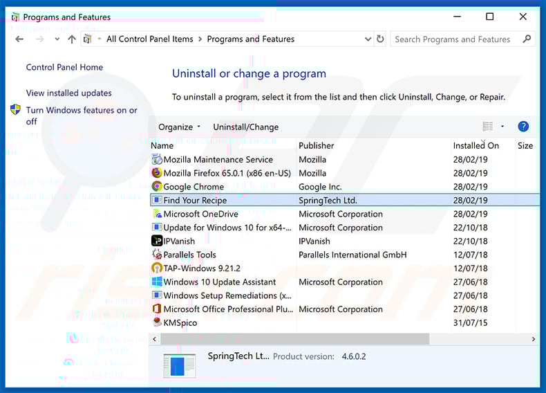
Task: Open the view options dropdown arrow
Action: click(x=502, y=126)
